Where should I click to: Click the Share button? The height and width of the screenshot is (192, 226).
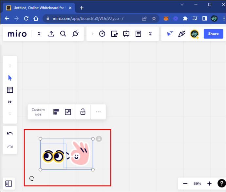[x=213, y=34]
